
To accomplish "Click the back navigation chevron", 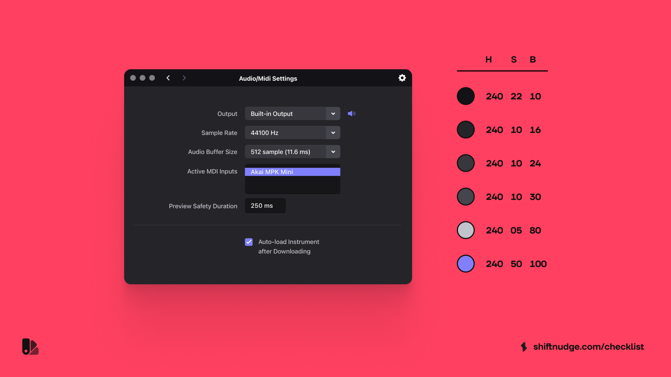I will (168, 78).
